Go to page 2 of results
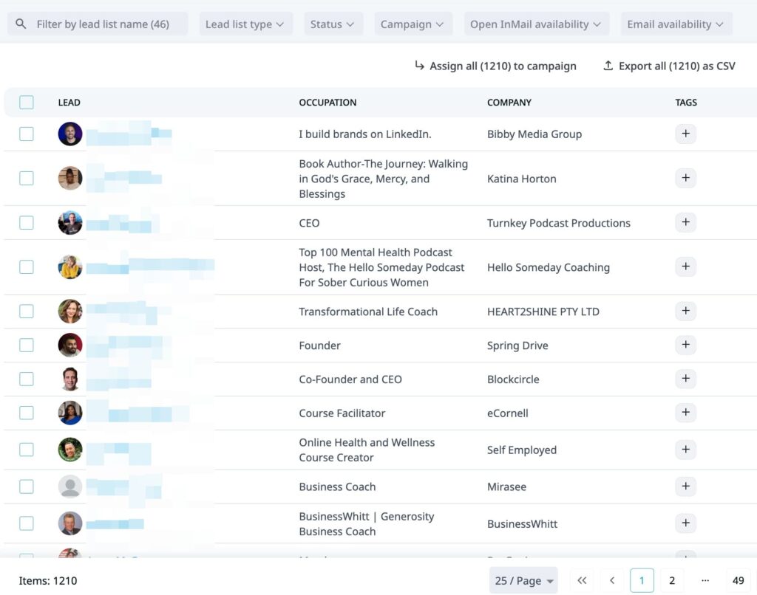Viewport: 757px width, 595px height. (671, 580)
